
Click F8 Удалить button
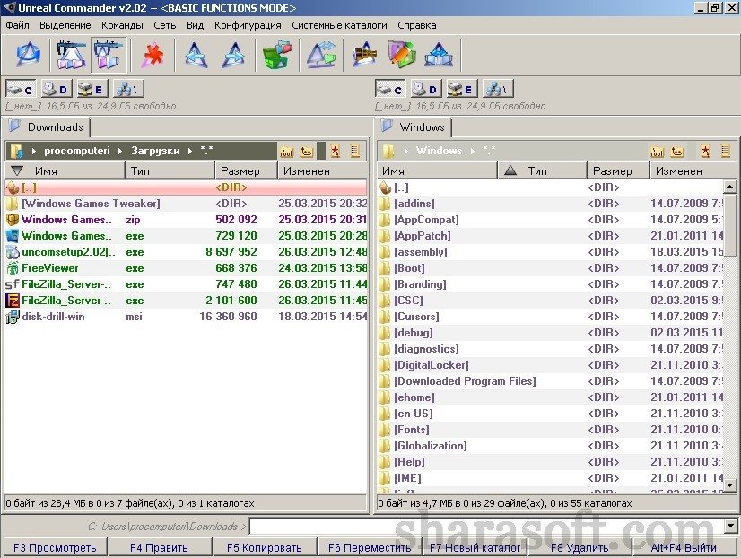580,548
